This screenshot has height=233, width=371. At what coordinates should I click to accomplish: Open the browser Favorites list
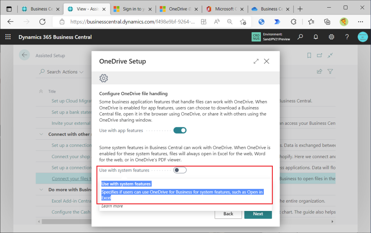(x=311, y=22)
